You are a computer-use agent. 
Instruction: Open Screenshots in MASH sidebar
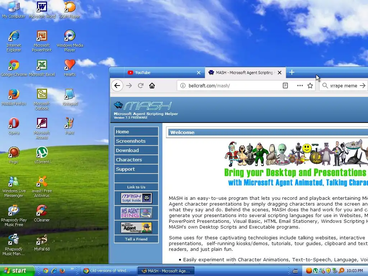(136, 141)
